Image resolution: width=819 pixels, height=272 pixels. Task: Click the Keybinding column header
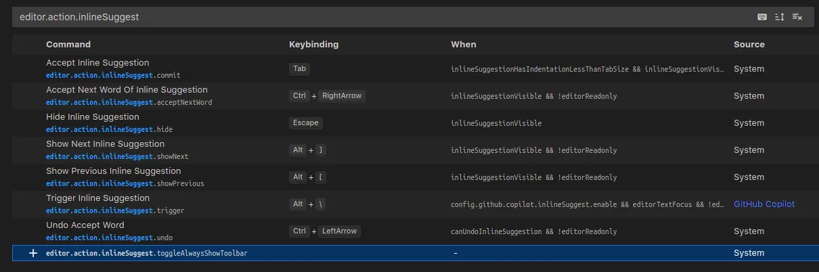(x=313, y=45)
